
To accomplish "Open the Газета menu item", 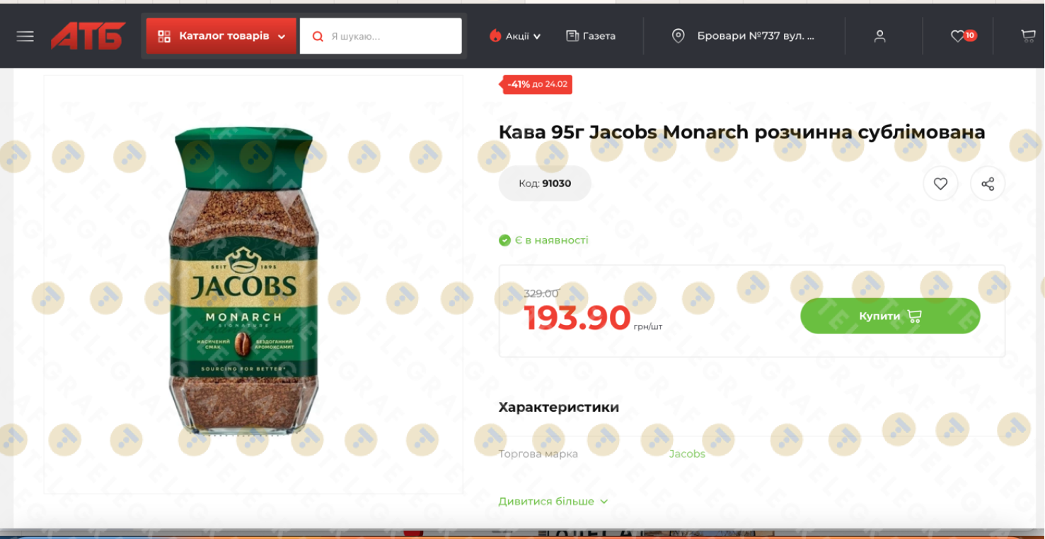I will [x=591, y=36].
